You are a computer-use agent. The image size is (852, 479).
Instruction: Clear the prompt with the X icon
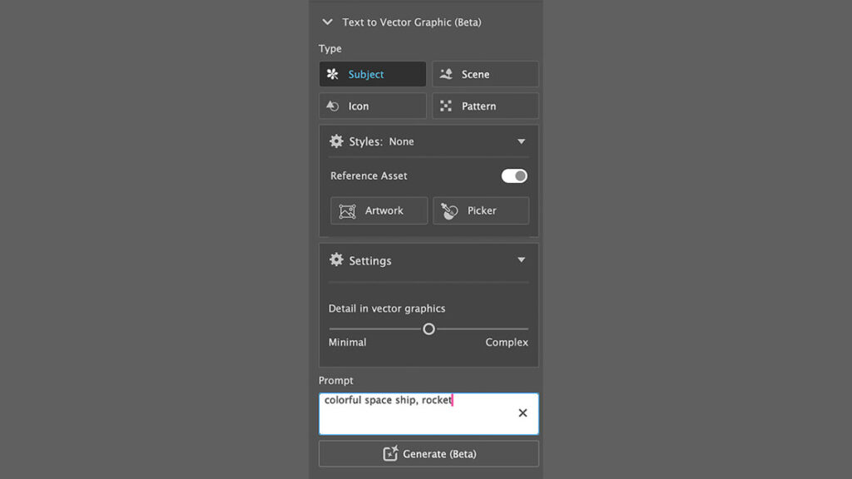coord(523,412)
